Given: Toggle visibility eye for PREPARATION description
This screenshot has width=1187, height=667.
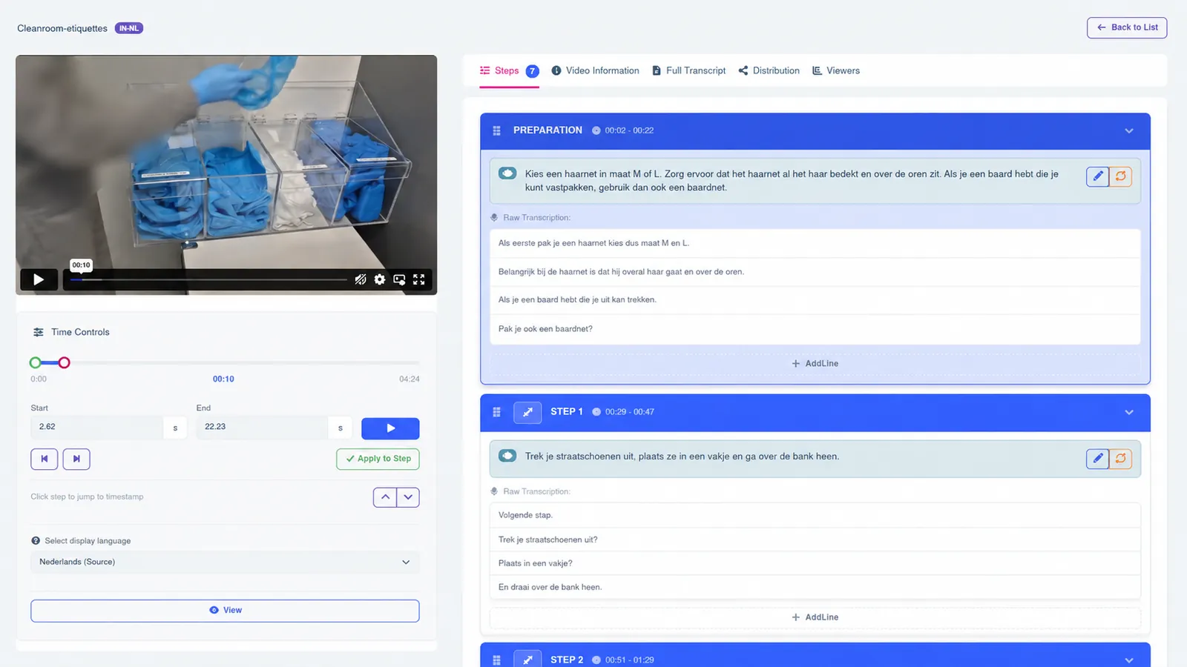Looking at the screenshot, I should coord(507,173).
